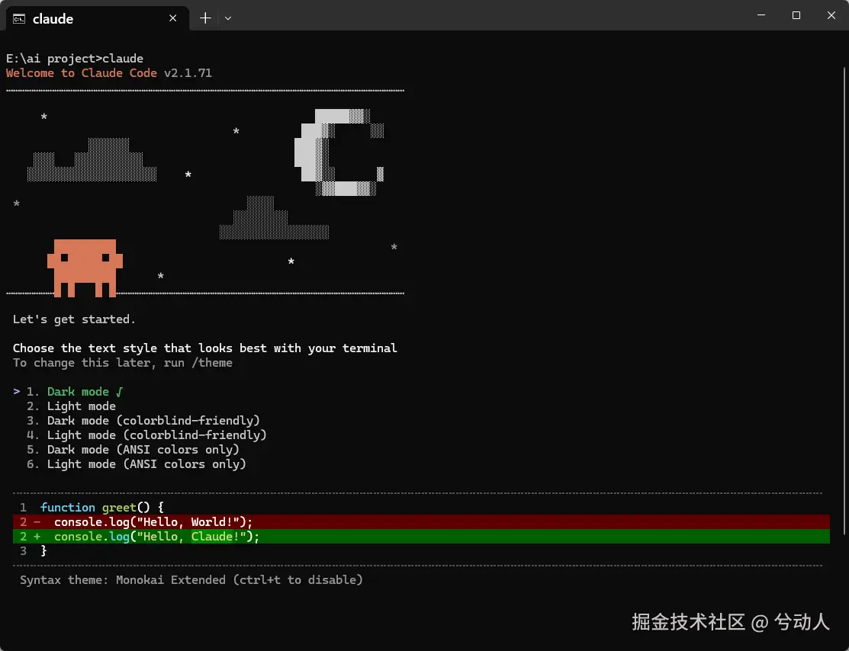Click the 'function greet() {' code line
This screenshot has height=651, width=849.
tap(101, 507)
